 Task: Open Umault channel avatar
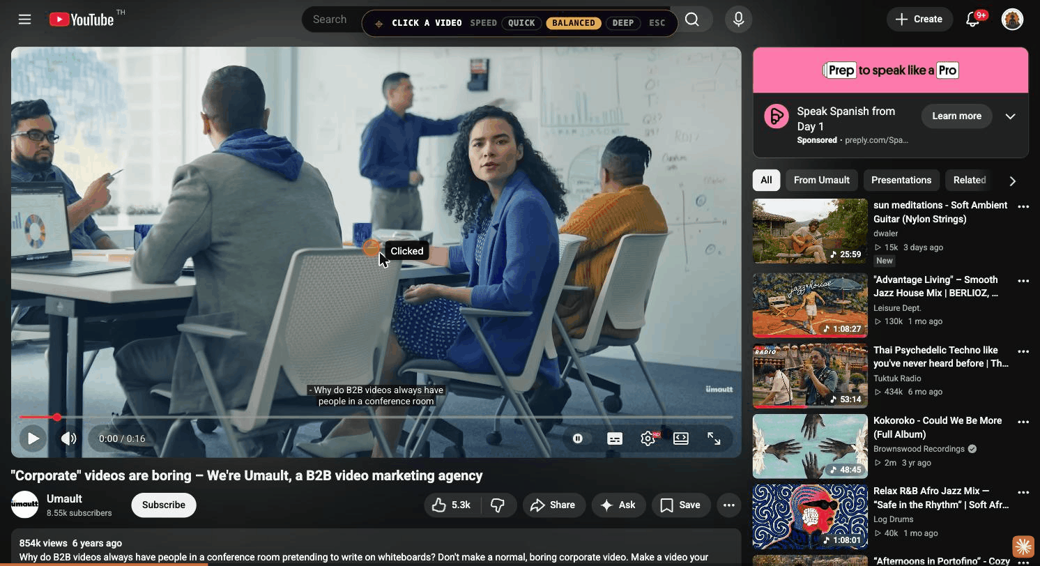click(x=25, y=505)
